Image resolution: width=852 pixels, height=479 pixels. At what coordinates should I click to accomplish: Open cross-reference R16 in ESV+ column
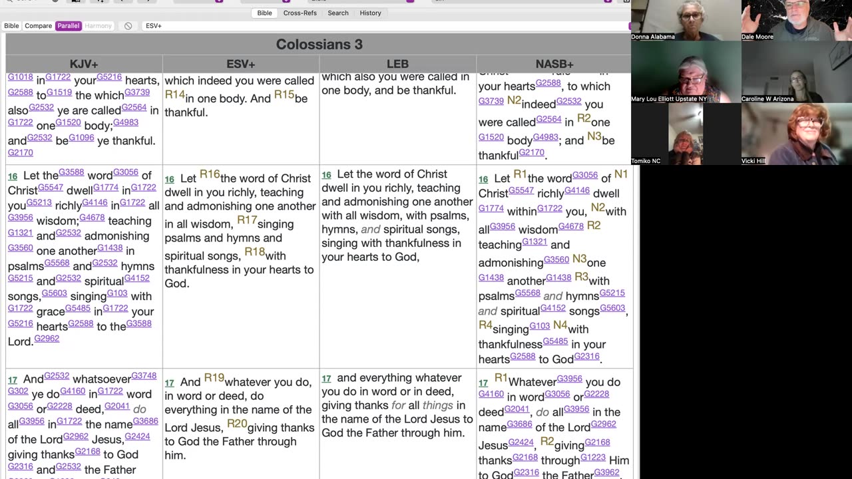coord(210,174)
